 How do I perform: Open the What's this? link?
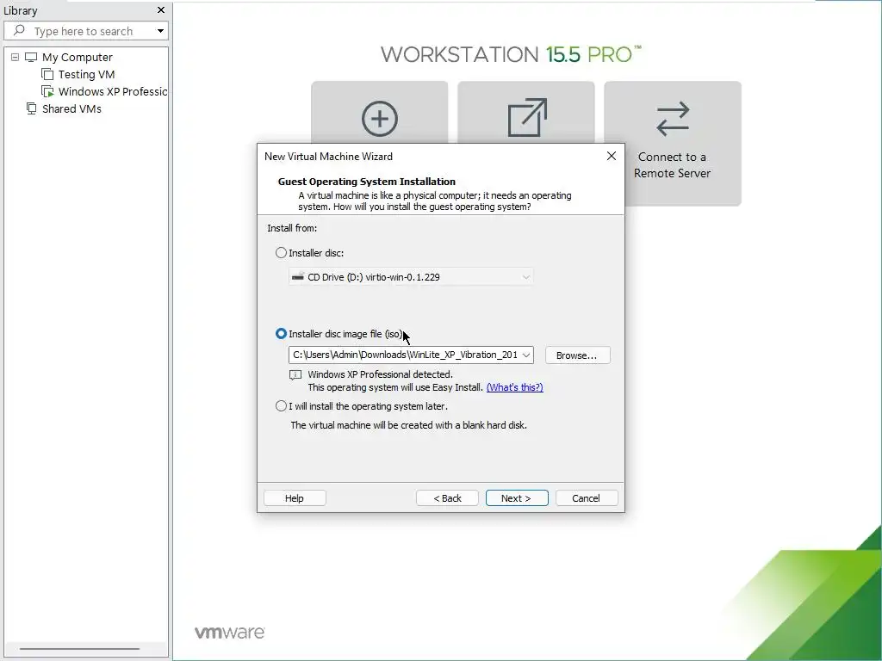click(x=515, y=387)
